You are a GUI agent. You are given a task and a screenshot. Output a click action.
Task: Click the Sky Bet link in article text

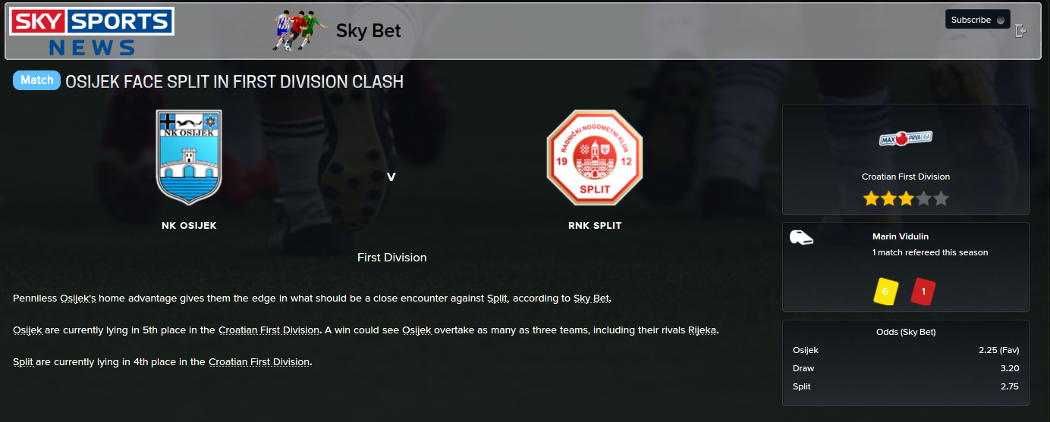point(591,299)
